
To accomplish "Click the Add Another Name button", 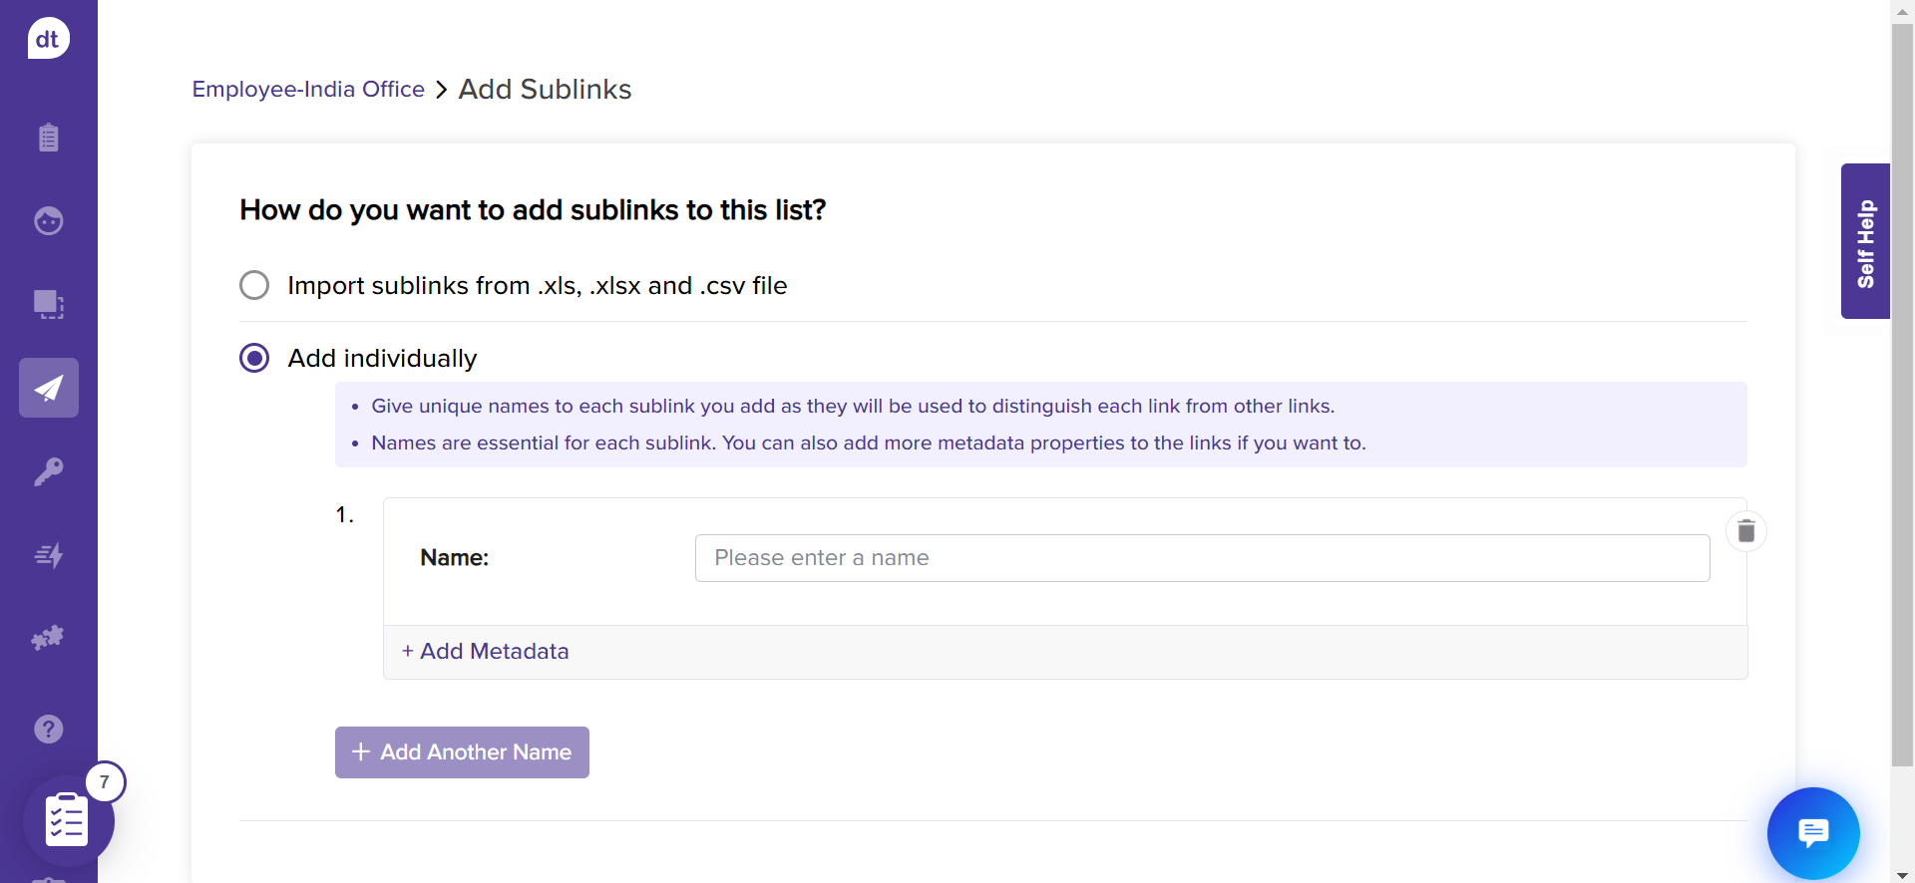I will pos(462,752).
